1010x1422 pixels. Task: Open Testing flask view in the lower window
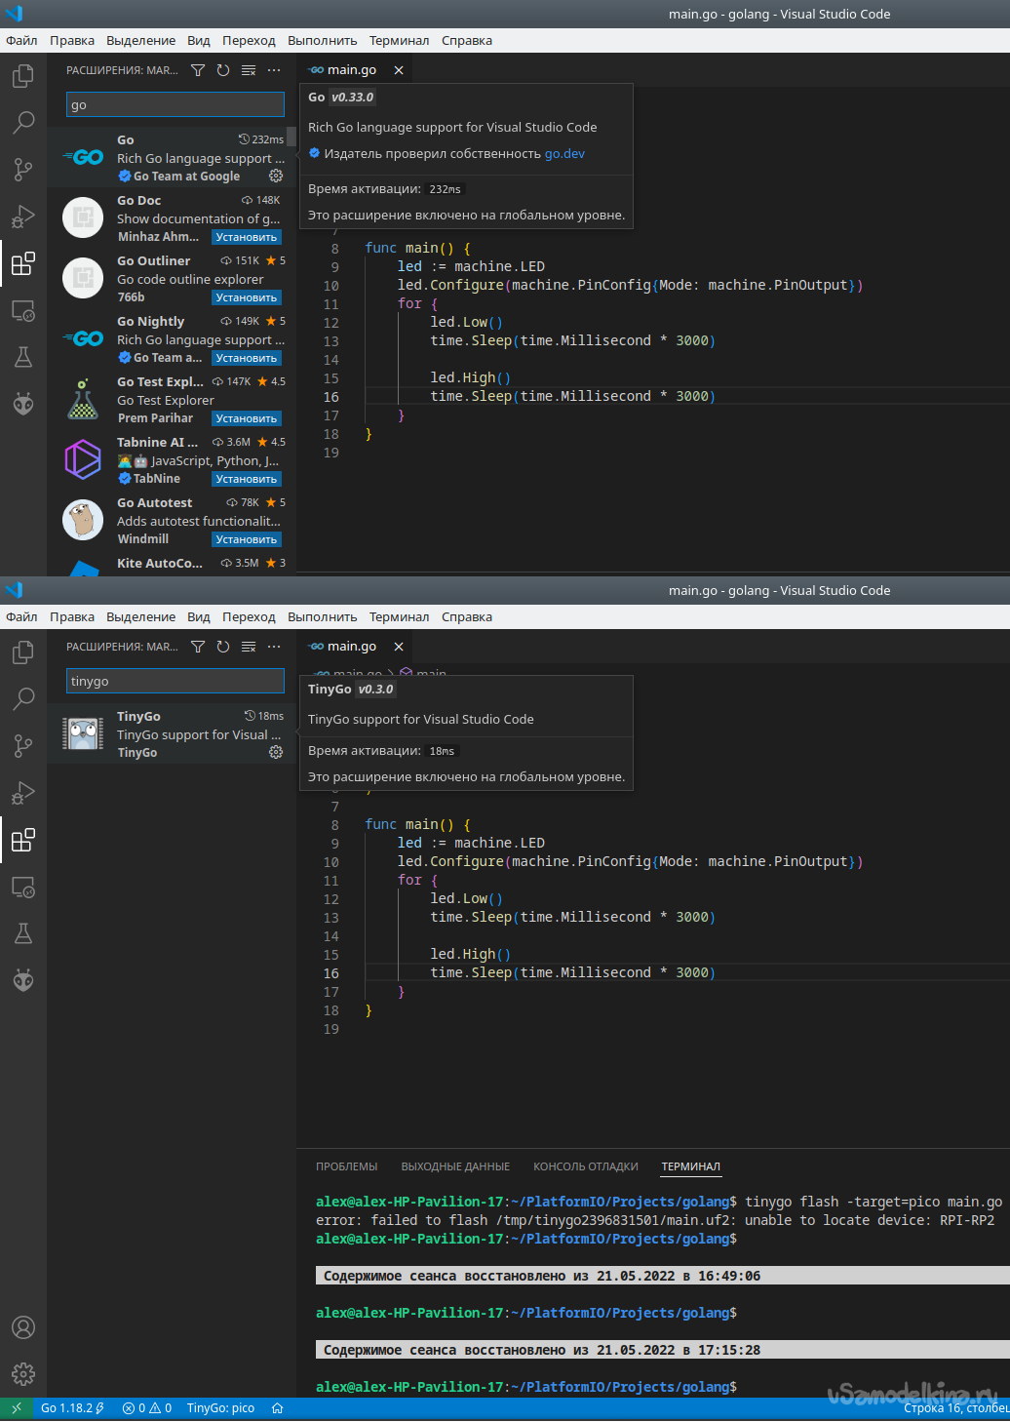(x=23, y=933)
